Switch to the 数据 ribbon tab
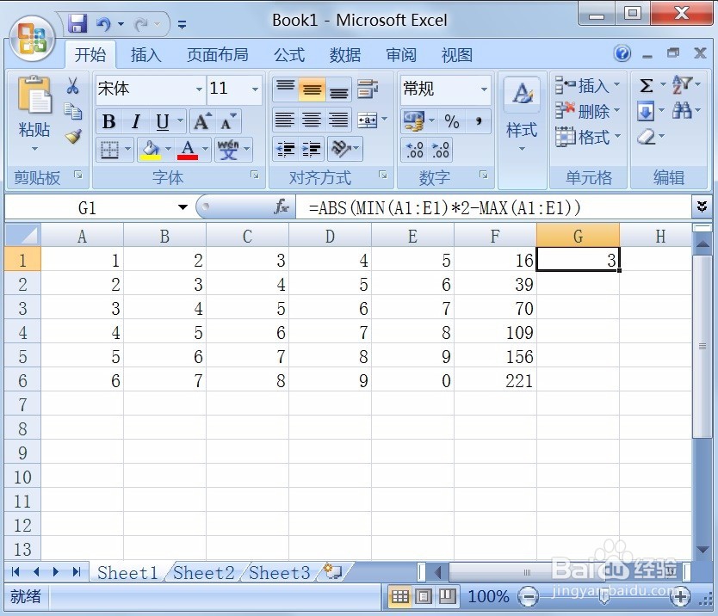This screenshot has width=718, height=616. tap(345, 55)
